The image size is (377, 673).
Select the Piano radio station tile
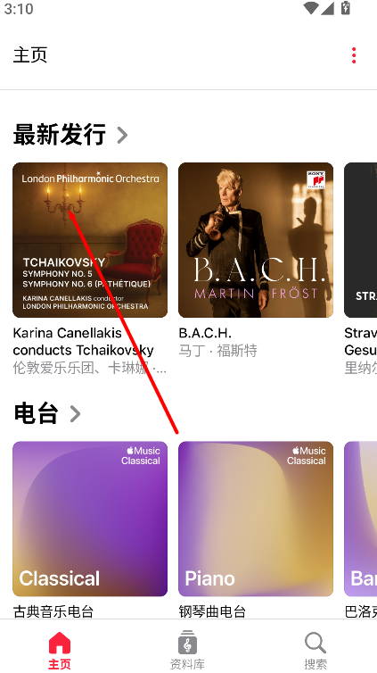pyautogui.click(x=256, y=519)
